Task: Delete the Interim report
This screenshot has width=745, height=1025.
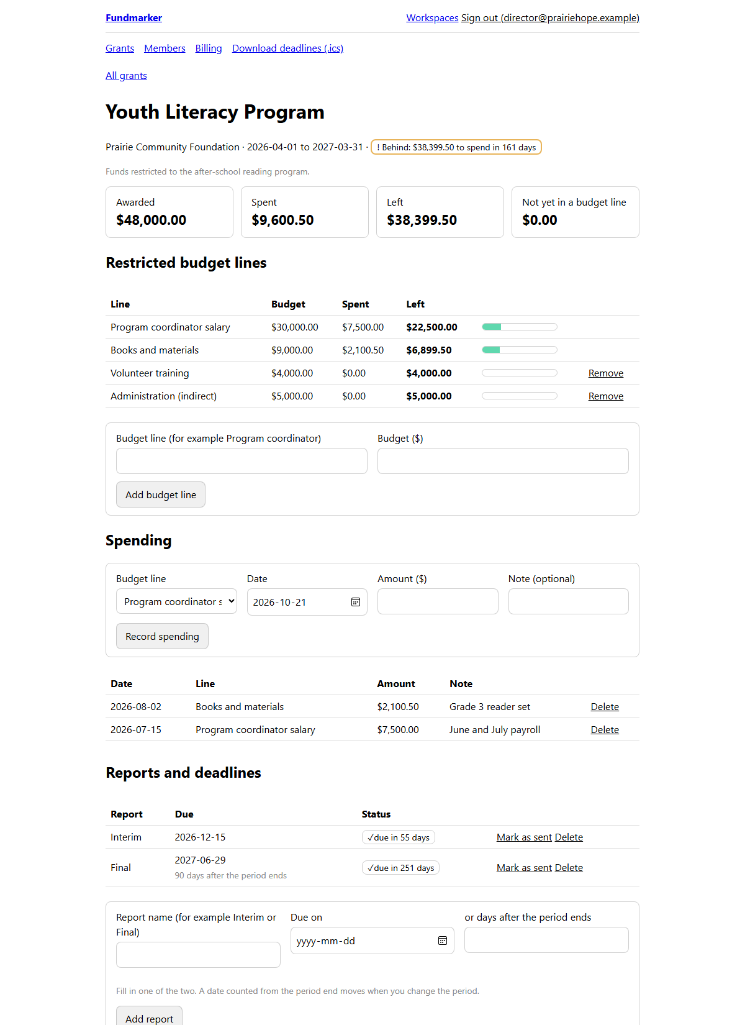Action: [x=569, y=837]
